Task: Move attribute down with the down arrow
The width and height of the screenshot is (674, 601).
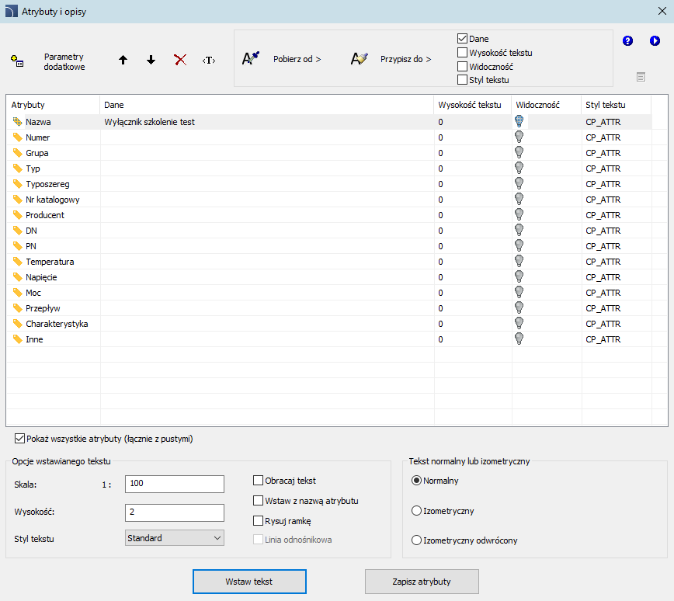Action: coord(151,60)
